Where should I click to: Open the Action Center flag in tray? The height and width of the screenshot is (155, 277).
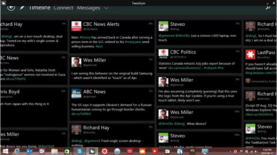tap(241, 151)
